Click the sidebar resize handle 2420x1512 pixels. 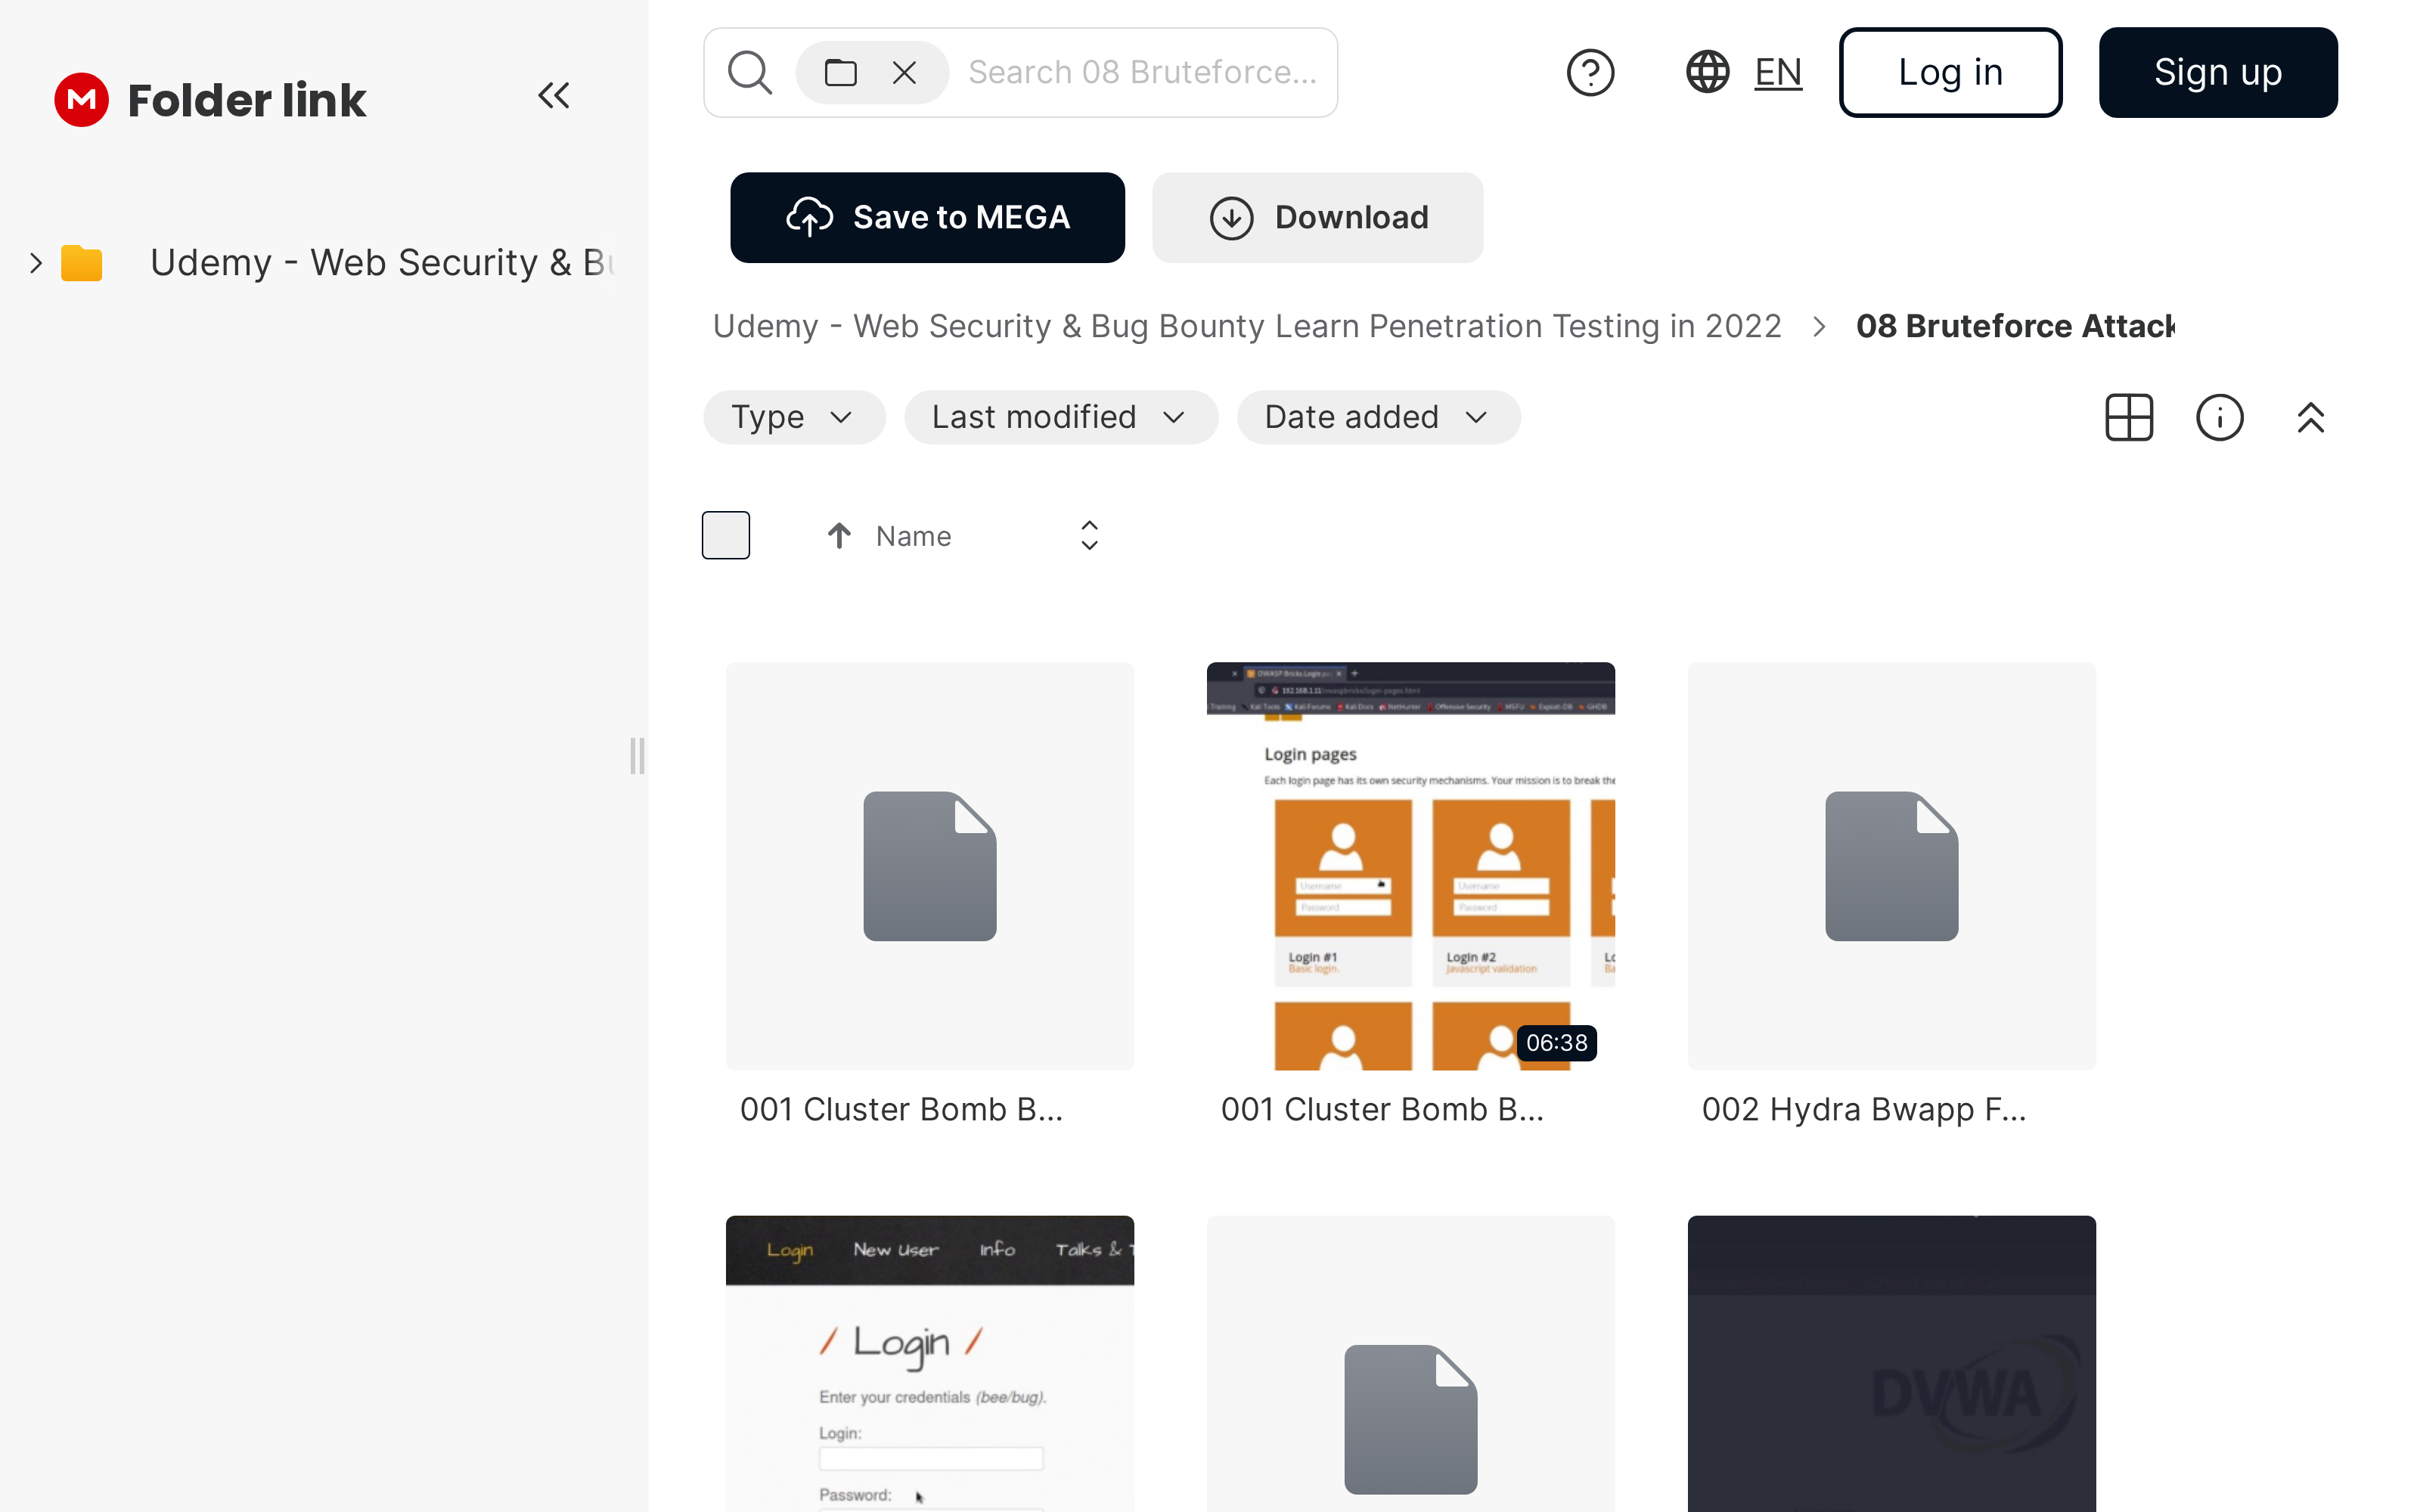click(637, 756)
